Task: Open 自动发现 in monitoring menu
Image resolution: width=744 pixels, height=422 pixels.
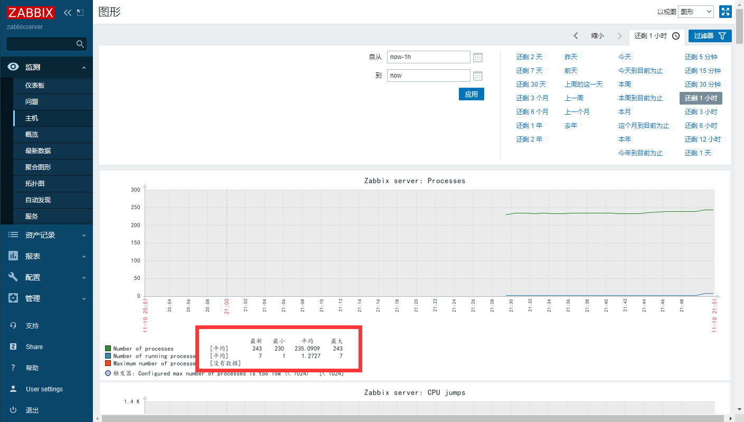Action: coord(38,200)
